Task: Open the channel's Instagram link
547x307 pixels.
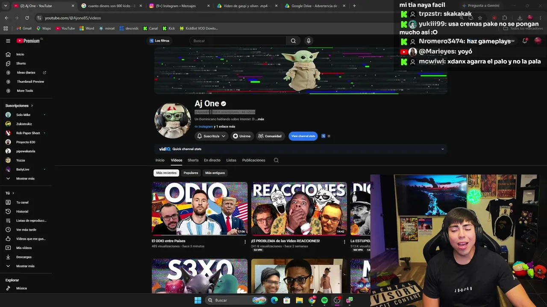Action: click(205, 127)
